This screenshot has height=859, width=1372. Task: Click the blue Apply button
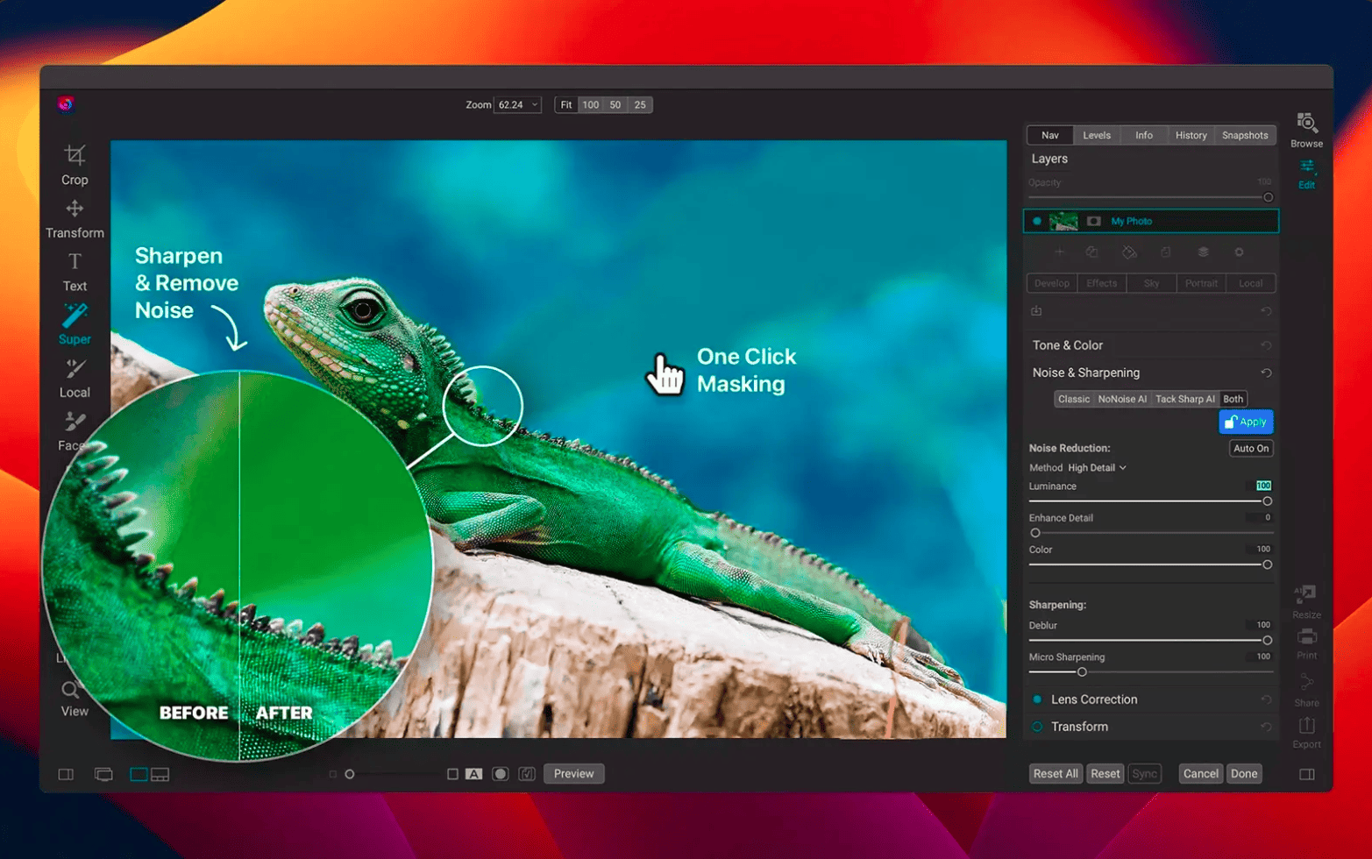coord(1246,422)
